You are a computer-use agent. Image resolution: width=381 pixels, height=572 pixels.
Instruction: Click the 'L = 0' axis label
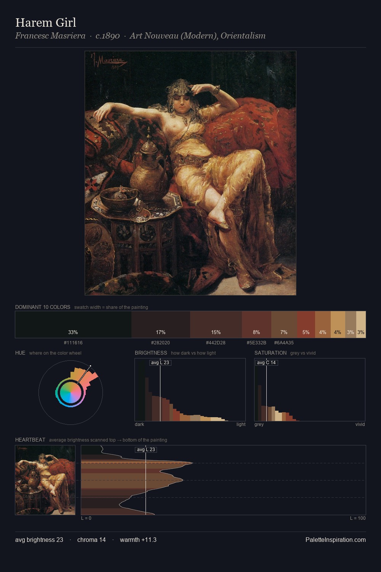click(x=86, y=518)
